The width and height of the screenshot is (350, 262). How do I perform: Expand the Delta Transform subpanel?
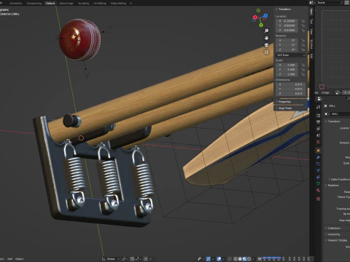339,179
